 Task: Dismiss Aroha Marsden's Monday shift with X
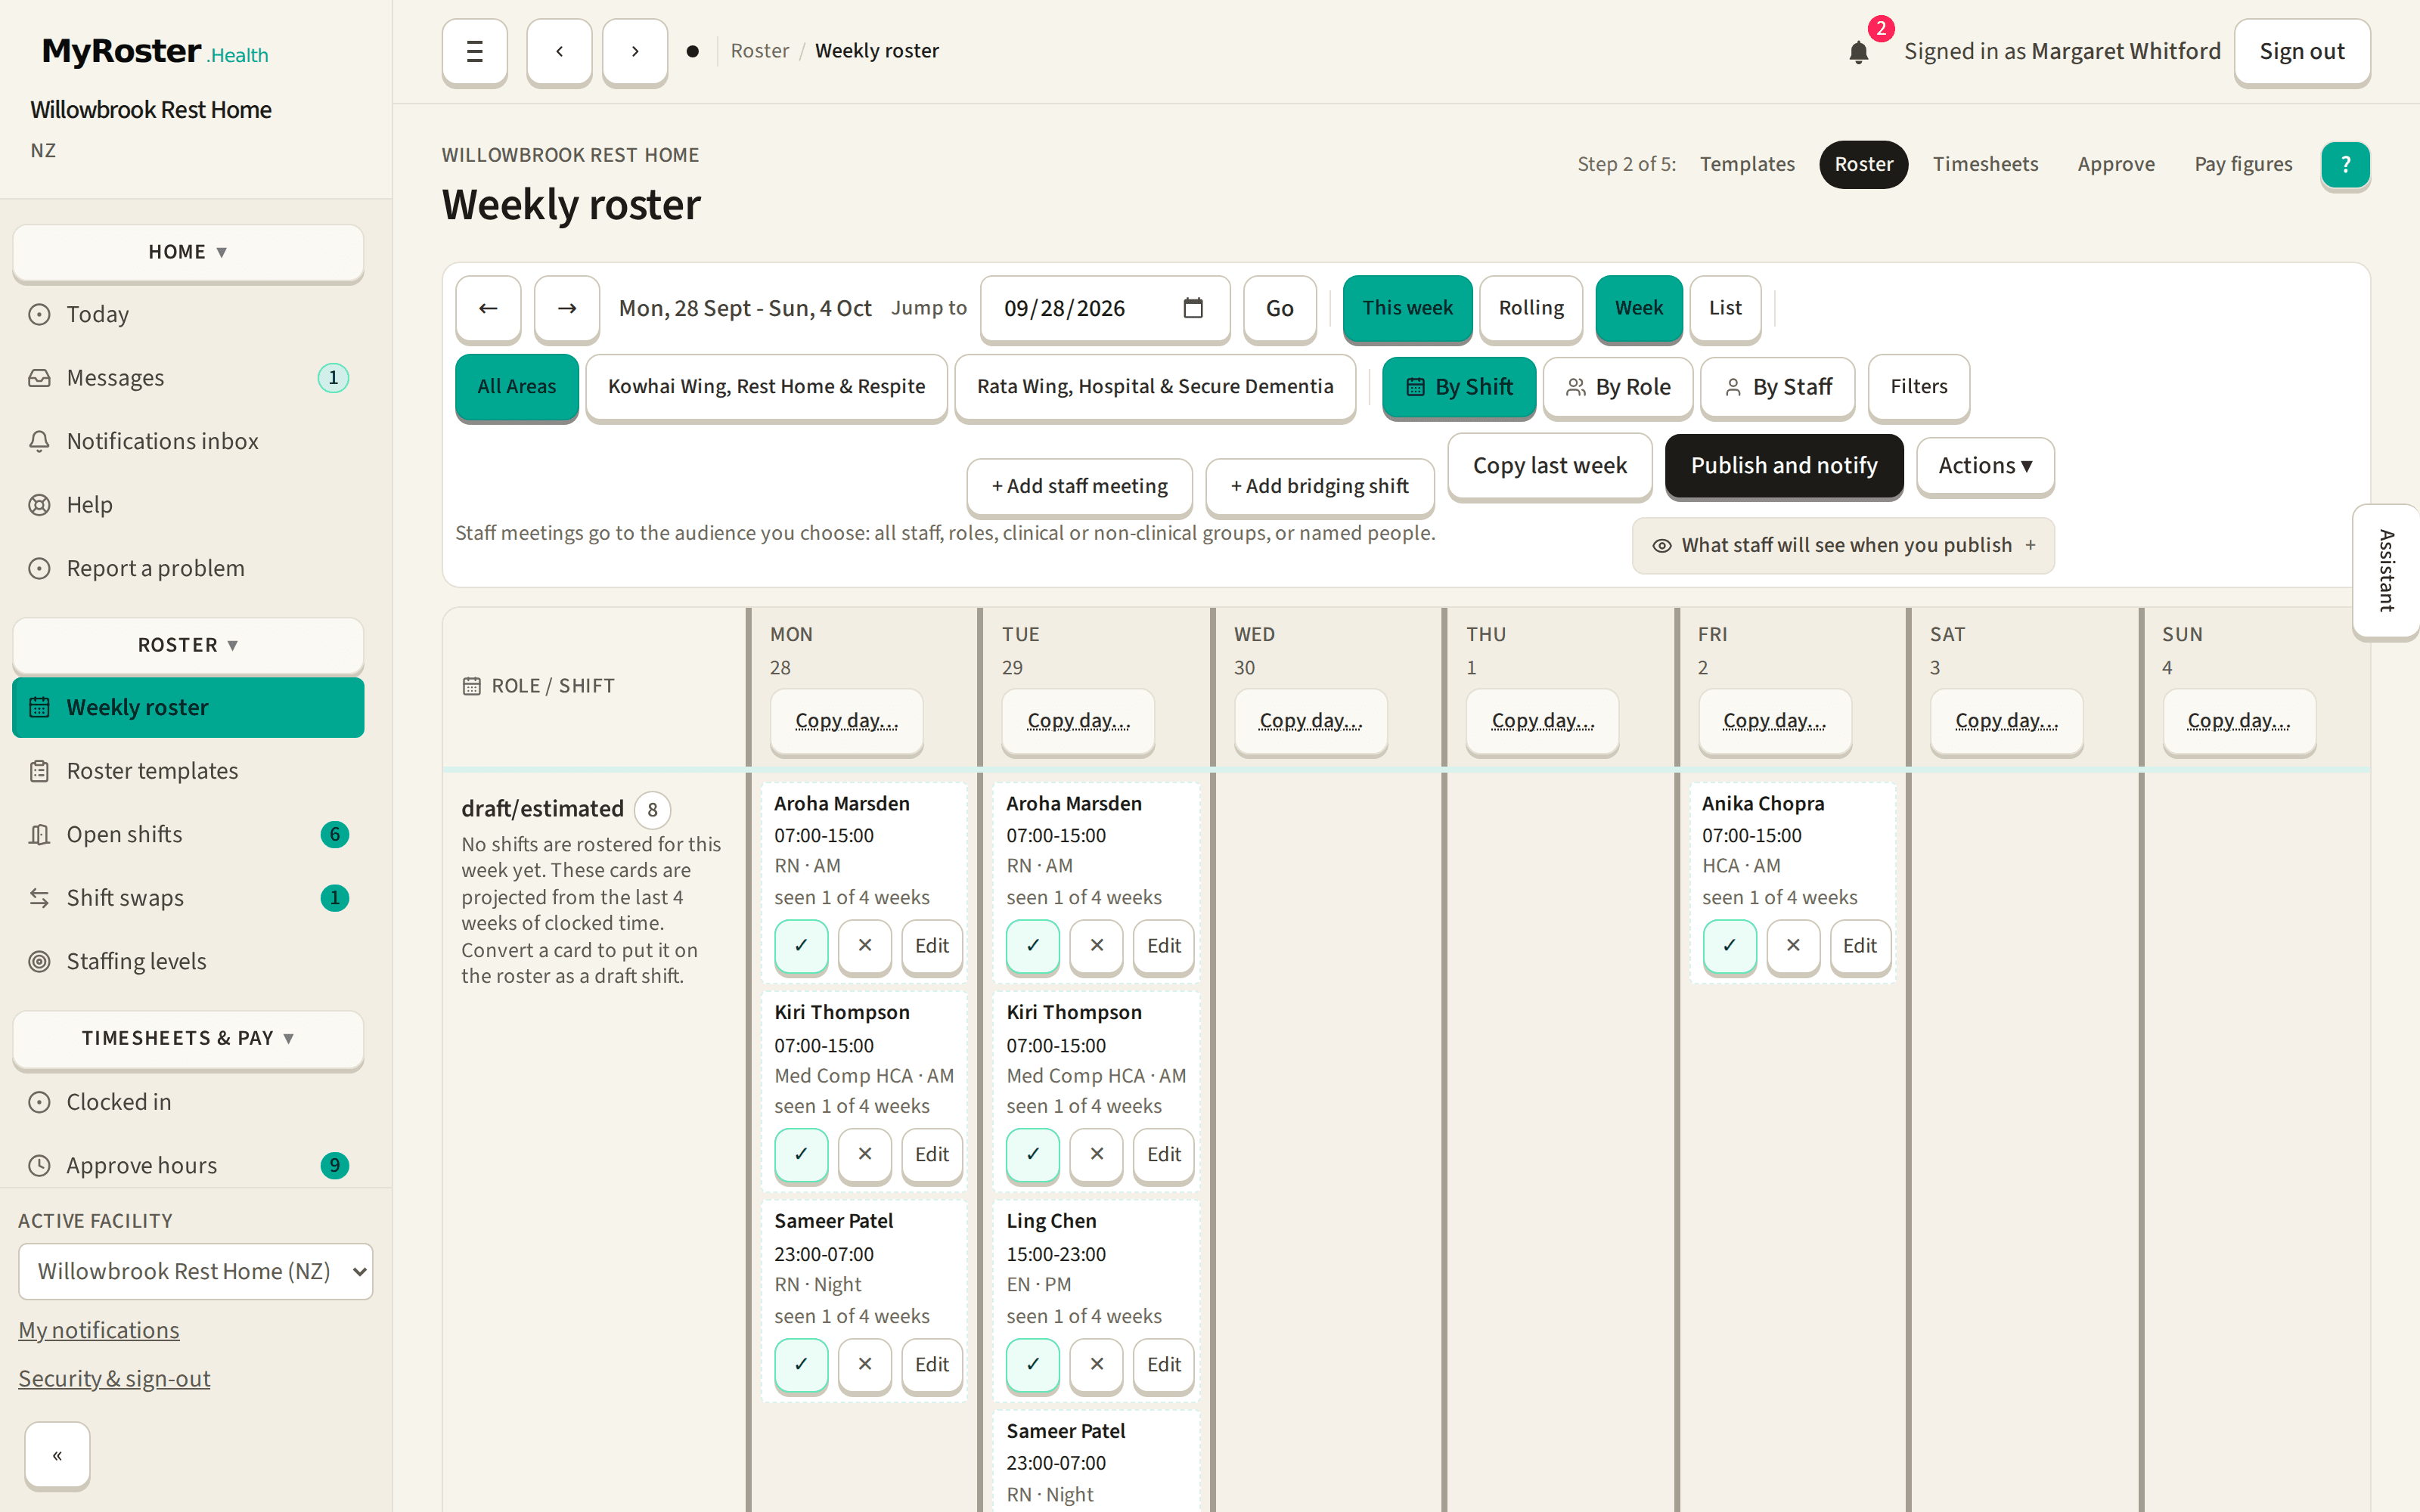point(865,945)
